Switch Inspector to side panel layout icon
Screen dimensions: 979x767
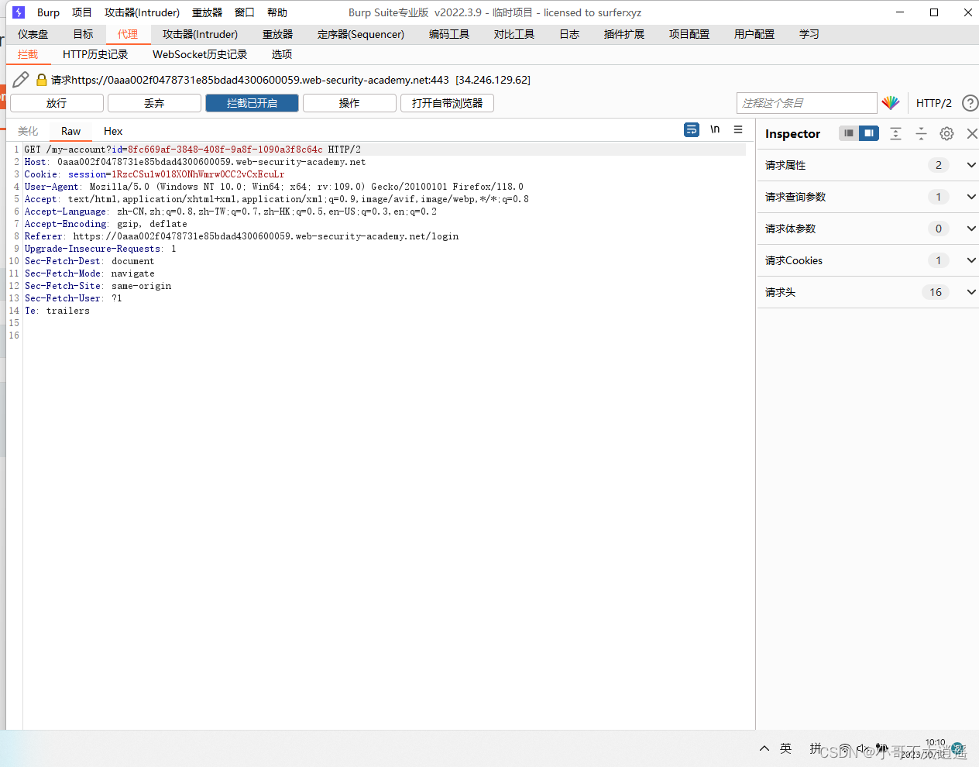pyautogui.click(x=869, y=133)
